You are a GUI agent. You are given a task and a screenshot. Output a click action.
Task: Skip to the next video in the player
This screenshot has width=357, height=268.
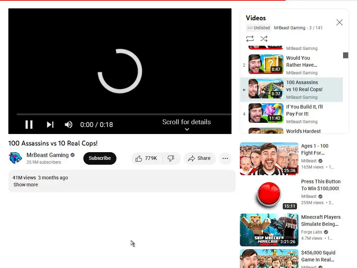(50, 125)
